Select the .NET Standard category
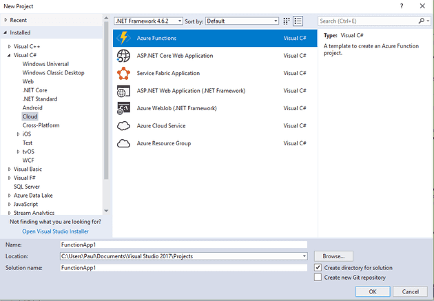434x301 pixels. [40, 99]
